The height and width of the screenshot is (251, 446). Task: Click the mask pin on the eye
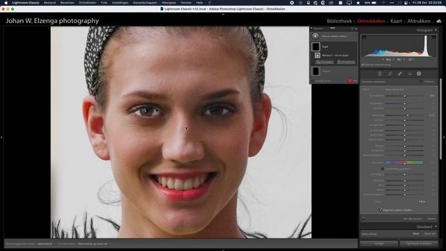pos(144,110)
